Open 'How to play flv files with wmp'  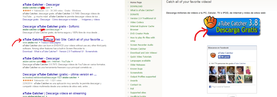tap(143, 39)
